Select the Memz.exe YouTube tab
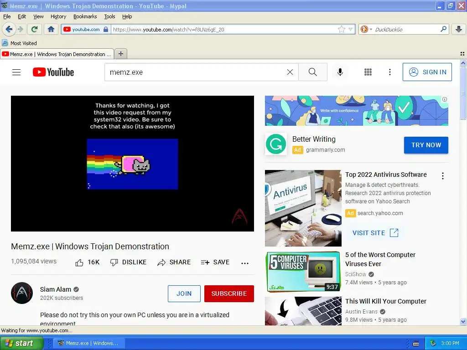 click(x=57, y=54)
